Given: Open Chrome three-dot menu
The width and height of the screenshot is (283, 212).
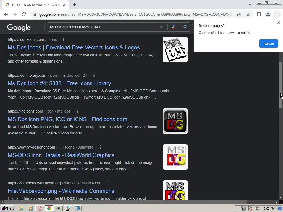Looking at the screenshot, I should (x=277, y=14).
